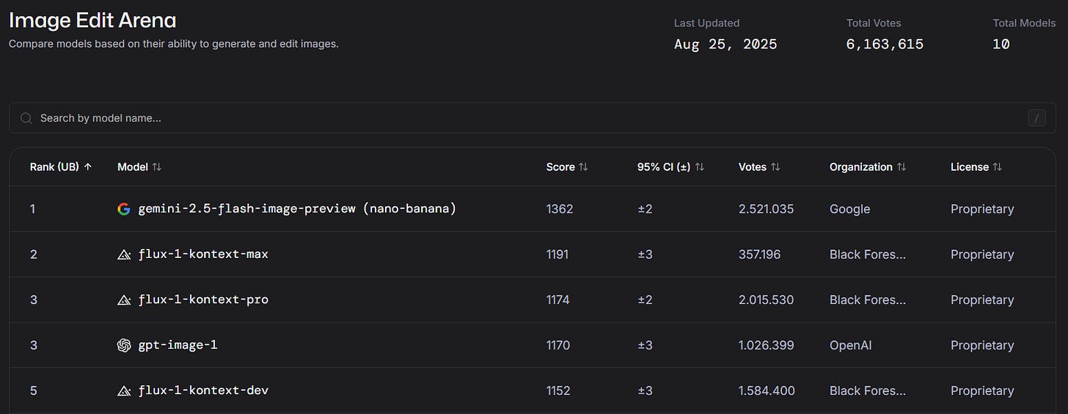Click Proprietary license in the gpt-image-1 row

coord(982,345)
